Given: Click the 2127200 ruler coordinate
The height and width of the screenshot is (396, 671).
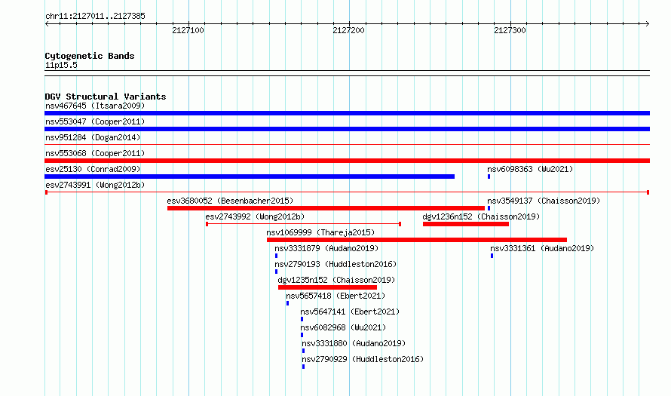Looking at the screenshot, I should pyautogui.click(x=349, y=30).
